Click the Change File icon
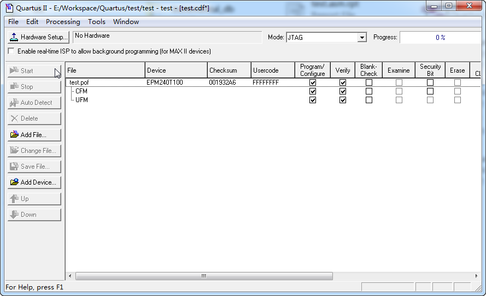This screenshot has width=486, height=296. (x=15, y=151)
